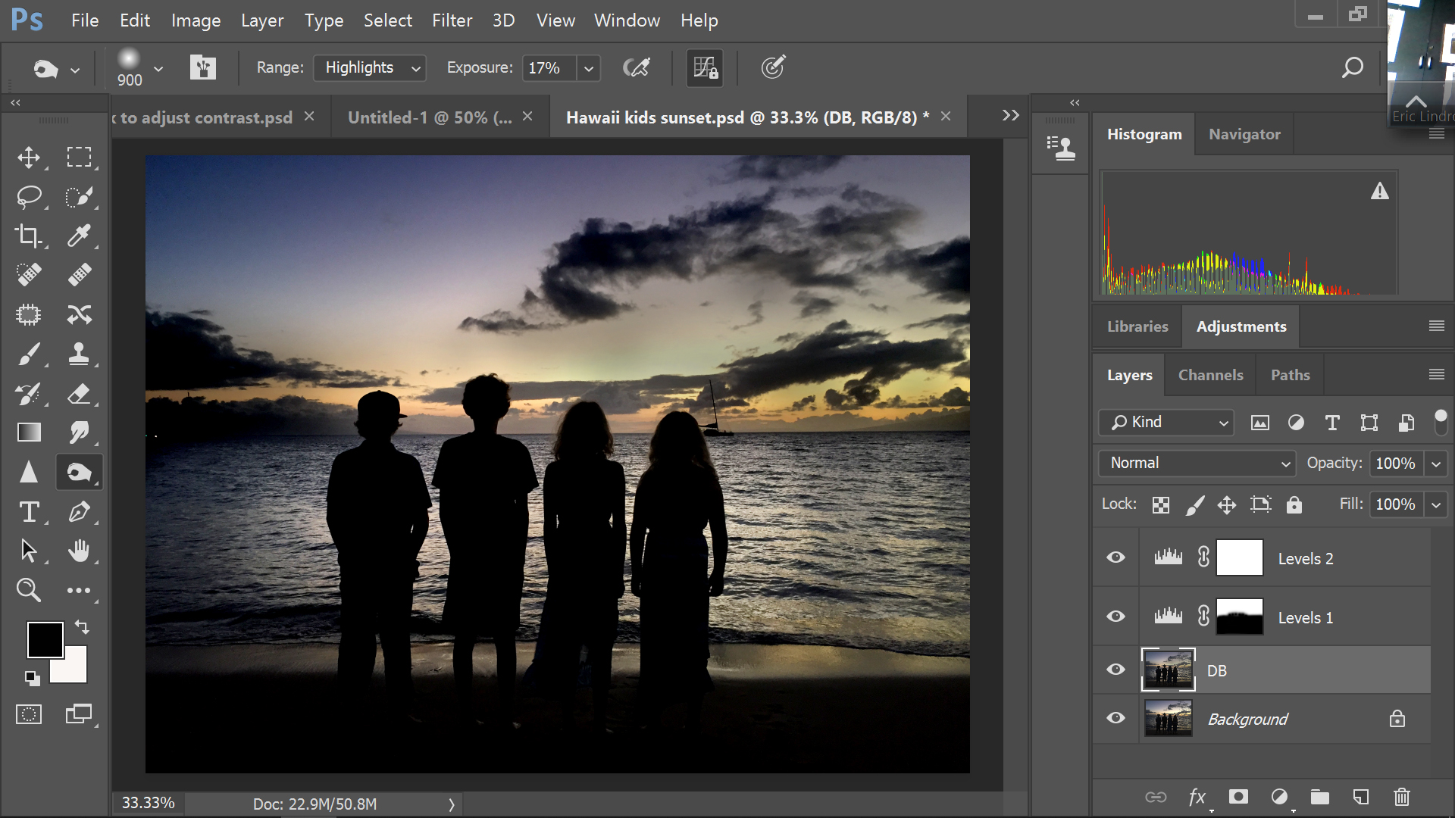Select the Lasso tool

coord(29,197)
